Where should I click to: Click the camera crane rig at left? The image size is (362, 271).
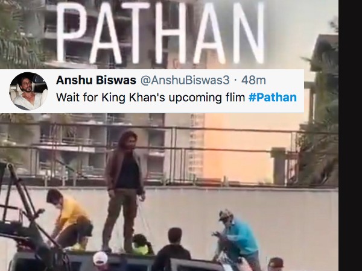tap(25, 219)
